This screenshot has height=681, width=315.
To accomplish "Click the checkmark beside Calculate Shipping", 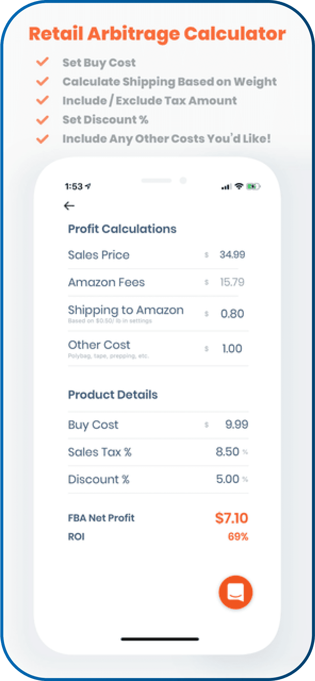I will point(42,82).
